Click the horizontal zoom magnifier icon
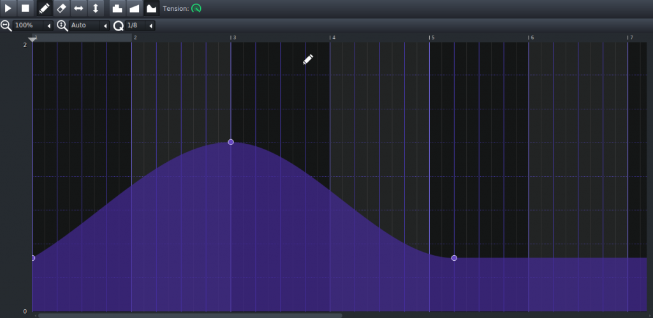 tap(6, 25)
